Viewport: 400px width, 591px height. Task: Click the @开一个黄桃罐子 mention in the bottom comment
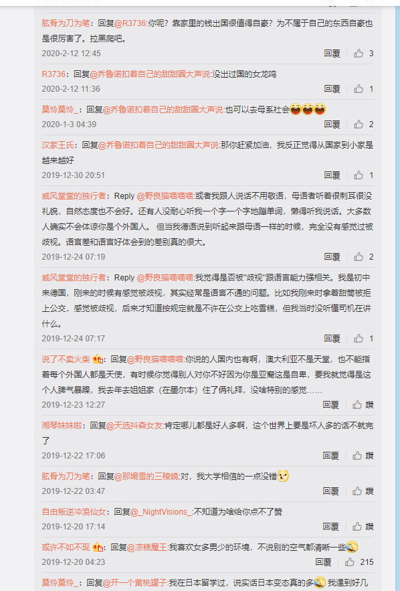[134, 583]
